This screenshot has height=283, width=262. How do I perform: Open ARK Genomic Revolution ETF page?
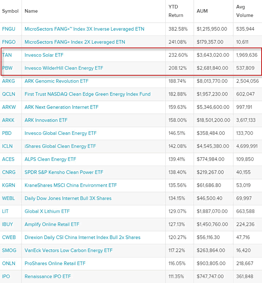(x=56, y=81)
